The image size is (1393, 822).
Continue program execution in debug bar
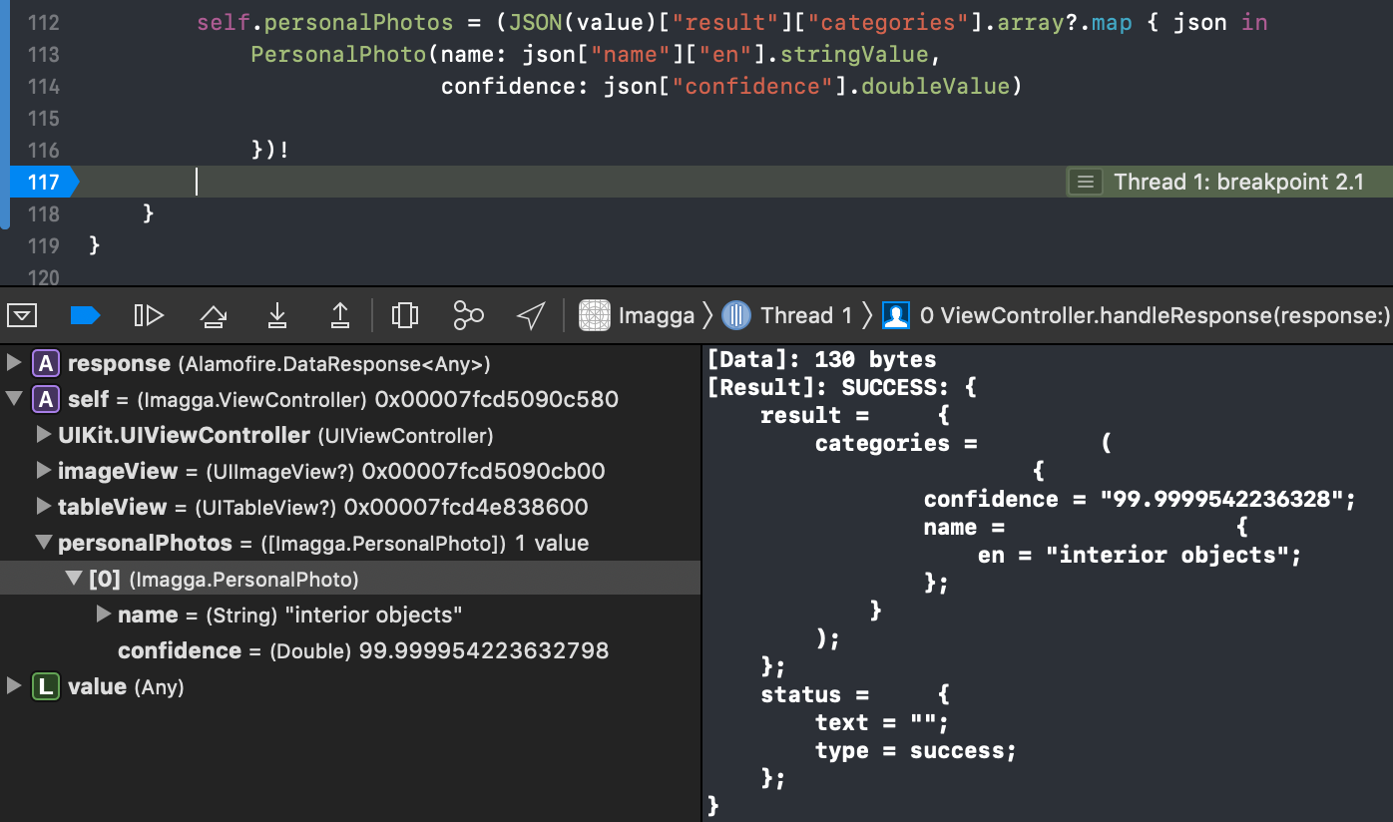point(149,316)
